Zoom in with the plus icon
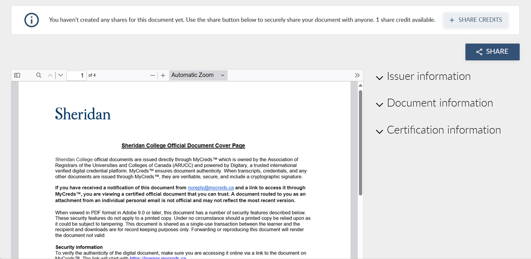This screenshot has height=259, width=531. pos(163,75)
